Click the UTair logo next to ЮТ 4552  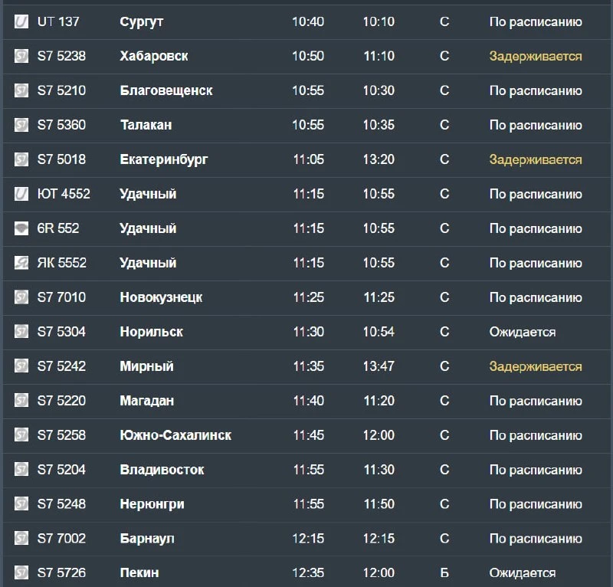tap(21, 194)
